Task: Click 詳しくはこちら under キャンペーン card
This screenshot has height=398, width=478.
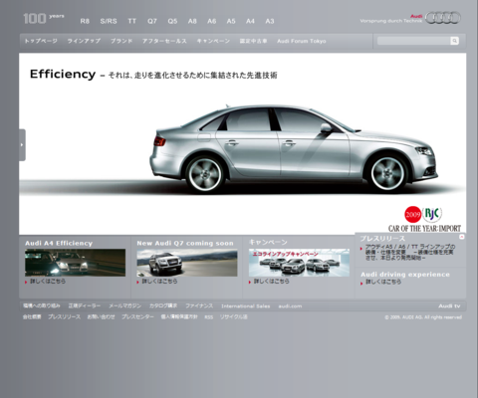Action: click(271, 282)
